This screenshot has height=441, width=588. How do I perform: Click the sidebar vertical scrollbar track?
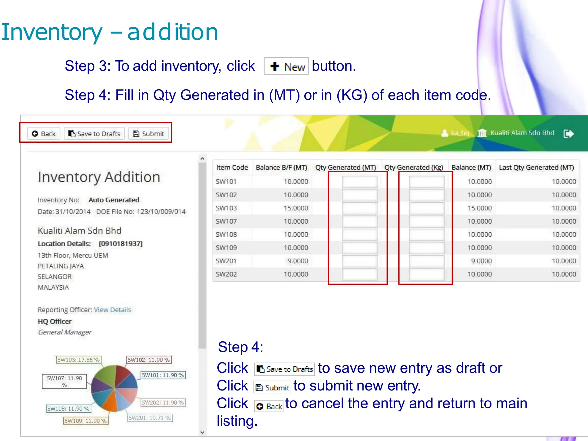[x=202, y=388]
